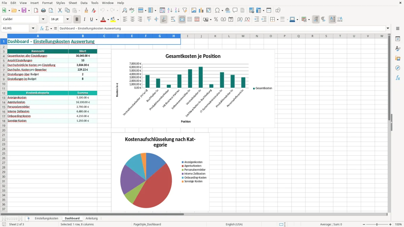Viewport: 404px width, 227px height.
Task: Switch to Anleitung sheet tab
Action: coord(92,218)
